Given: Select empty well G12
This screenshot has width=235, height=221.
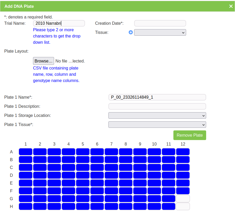Looking at the screenshot, I should coord(183,199).
